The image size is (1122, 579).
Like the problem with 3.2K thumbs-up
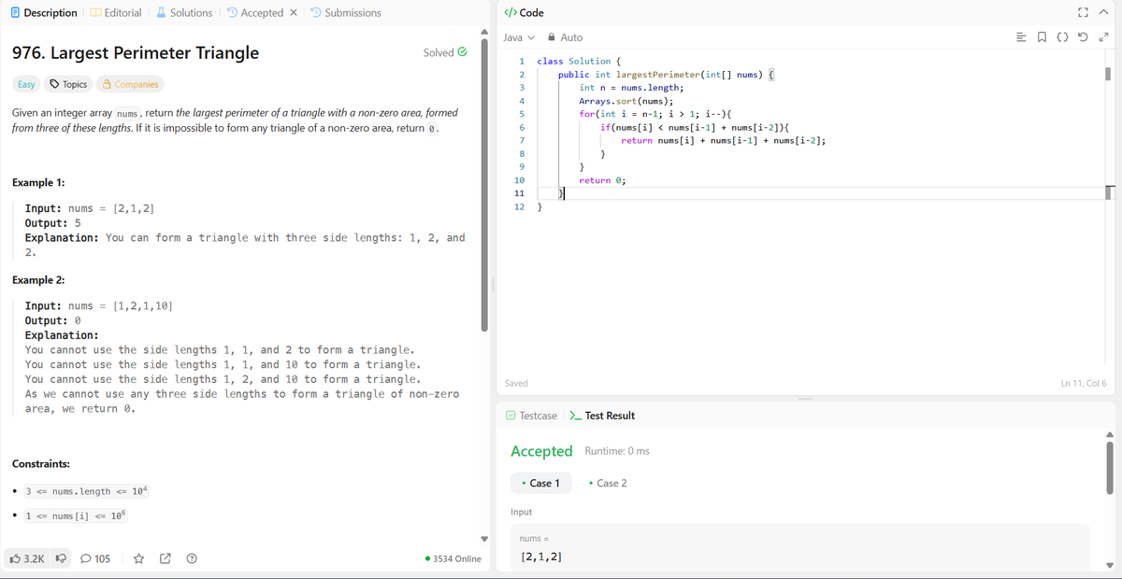pos(26,558)
